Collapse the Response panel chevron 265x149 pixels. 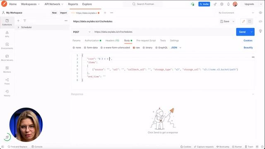(x=253, y=94)
